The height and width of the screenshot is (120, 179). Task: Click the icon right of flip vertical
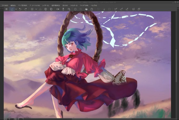click(69, 9)
